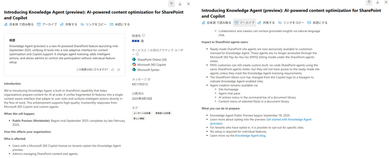389x158 pixels.
Task: Click 共有する next to the highlighted アーカイブ button
Action: (x=266, y=23)
